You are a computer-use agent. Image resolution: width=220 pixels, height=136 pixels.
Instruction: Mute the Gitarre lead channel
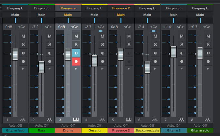pyautogui.click(x=23, y=36)
